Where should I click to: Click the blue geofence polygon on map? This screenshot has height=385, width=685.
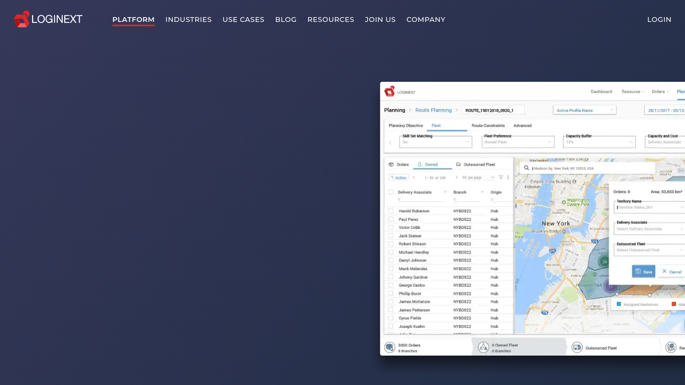point(593,267)
